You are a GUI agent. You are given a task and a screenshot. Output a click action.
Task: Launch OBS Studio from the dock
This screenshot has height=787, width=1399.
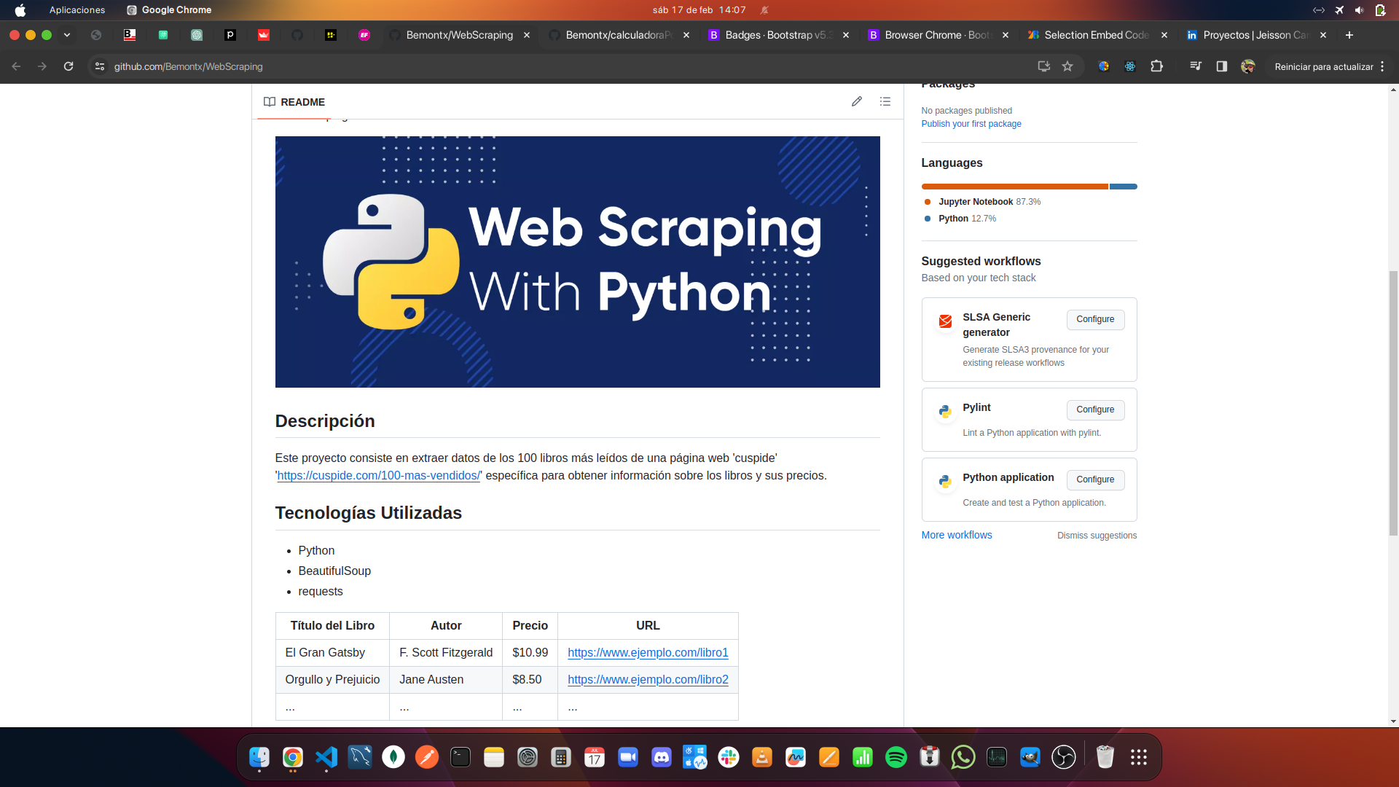point(1064,757)
